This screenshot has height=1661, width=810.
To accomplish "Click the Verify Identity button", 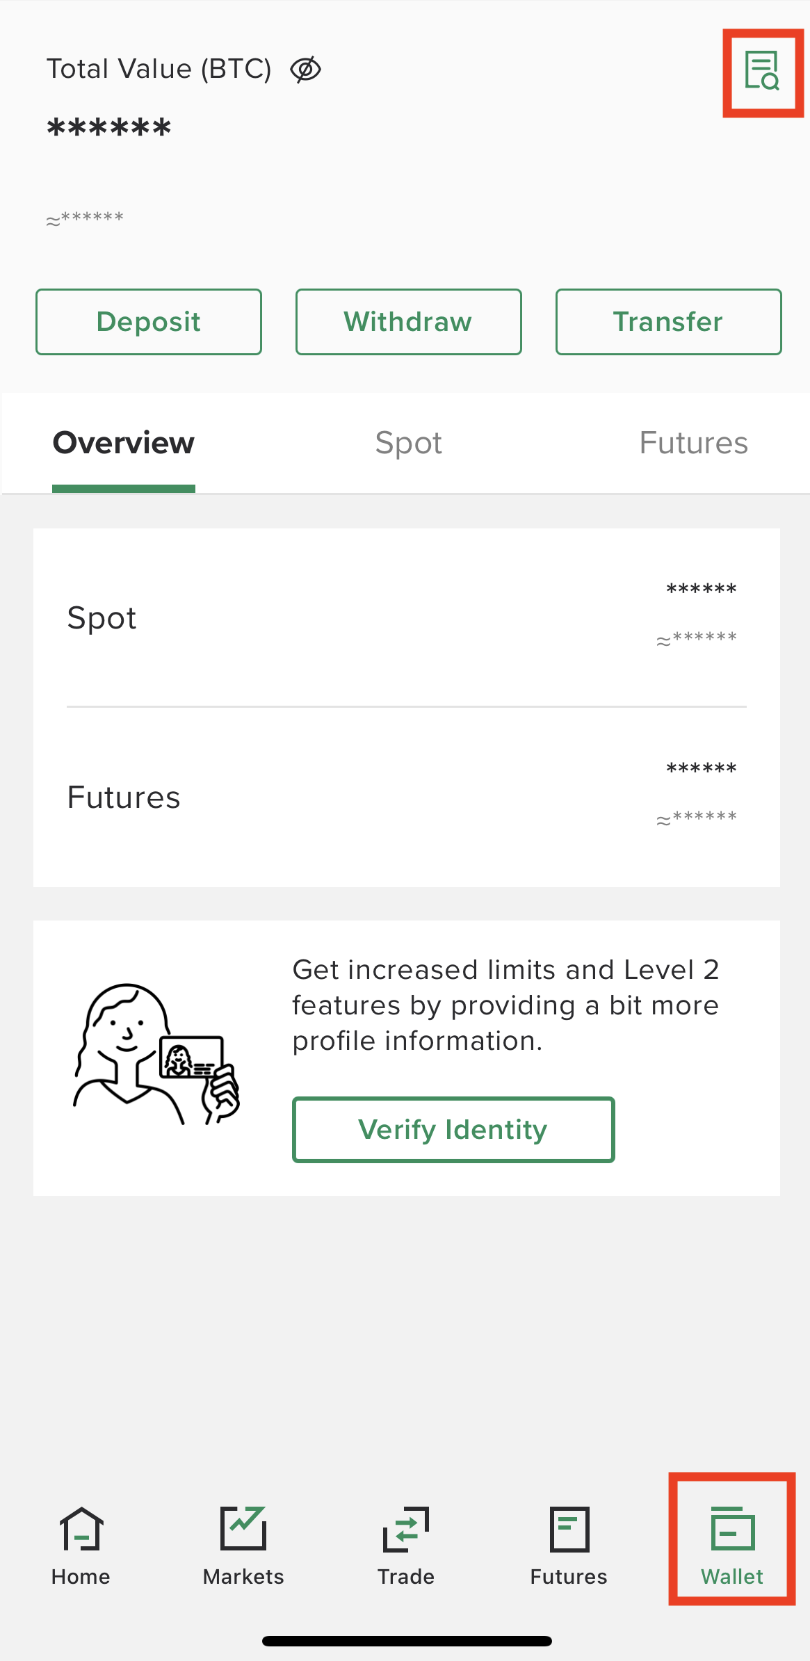I will (x=453, y=1129).
